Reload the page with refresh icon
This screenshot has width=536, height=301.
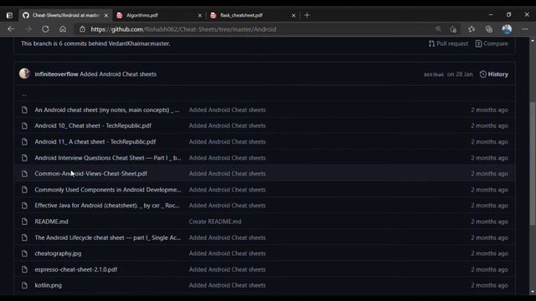45,29
